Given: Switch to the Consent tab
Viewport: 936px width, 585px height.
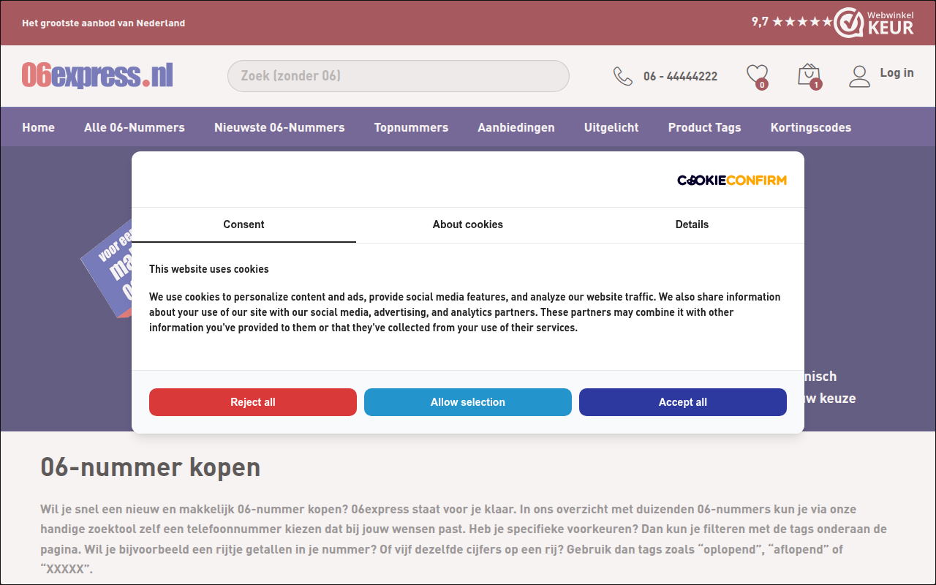Looking at the screenshot, I should coord(244,224).
